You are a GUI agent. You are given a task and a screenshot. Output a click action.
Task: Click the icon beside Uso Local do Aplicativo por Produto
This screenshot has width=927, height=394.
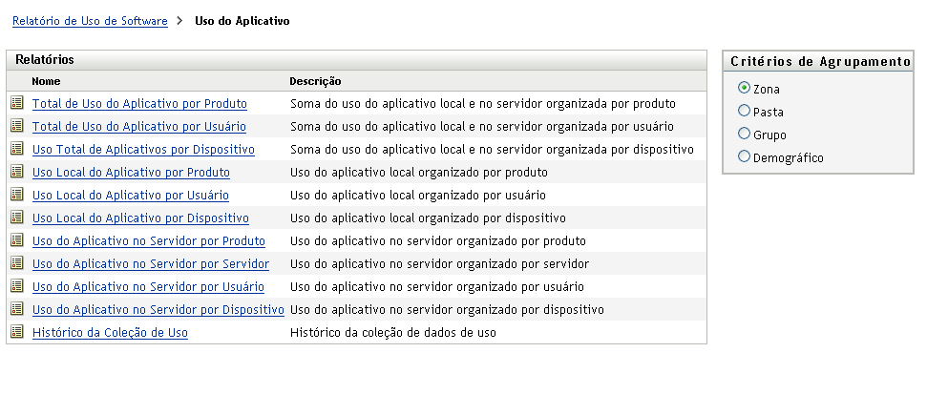coord(16,172)
